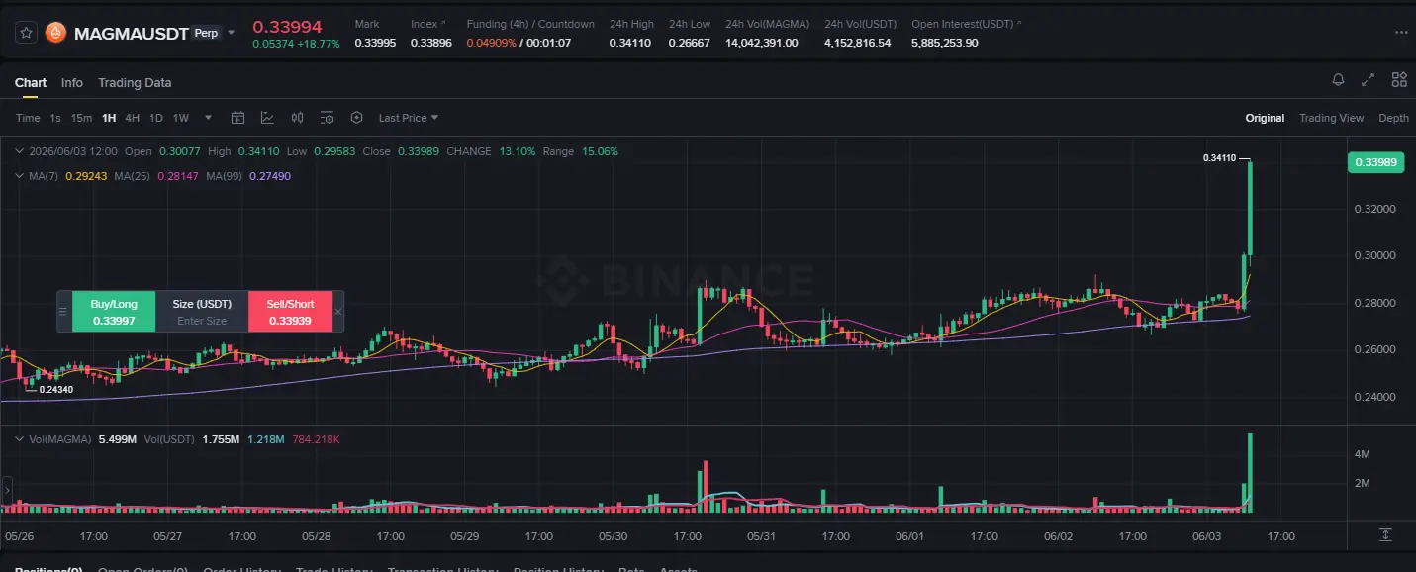
Task: Click the Perp contract type badge
Action: 206,33
